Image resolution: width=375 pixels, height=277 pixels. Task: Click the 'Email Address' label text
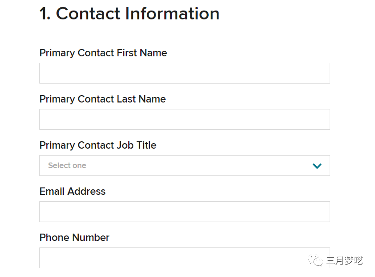coord(72,192)
